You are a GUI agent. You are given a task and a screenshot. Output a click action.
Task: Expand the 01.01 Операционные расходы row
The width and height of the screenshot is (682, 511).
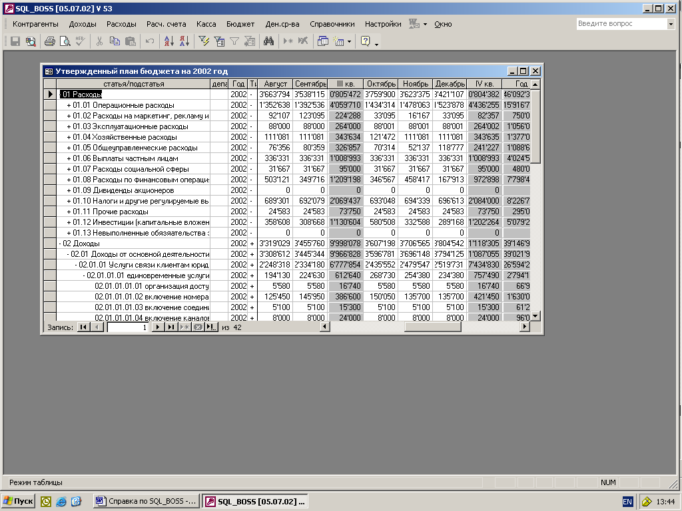pos(69,105)
